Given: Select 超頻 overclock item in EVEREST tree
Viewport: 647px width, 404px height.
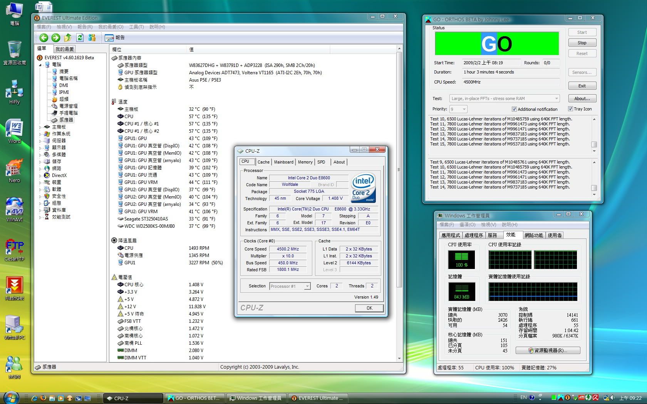Looking at the screenshot, I should (x=64, y=99).
